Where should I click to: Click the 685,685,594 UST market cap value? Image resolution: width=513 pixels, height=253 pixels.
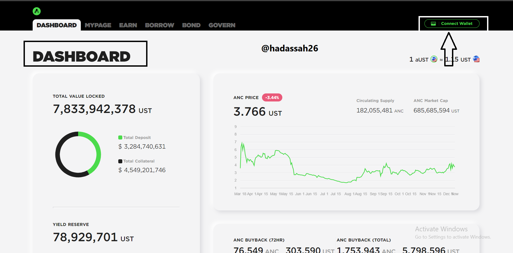coord(436,110)
